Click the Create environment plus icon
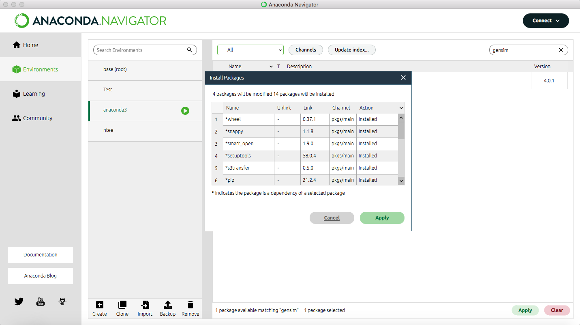 100,305
